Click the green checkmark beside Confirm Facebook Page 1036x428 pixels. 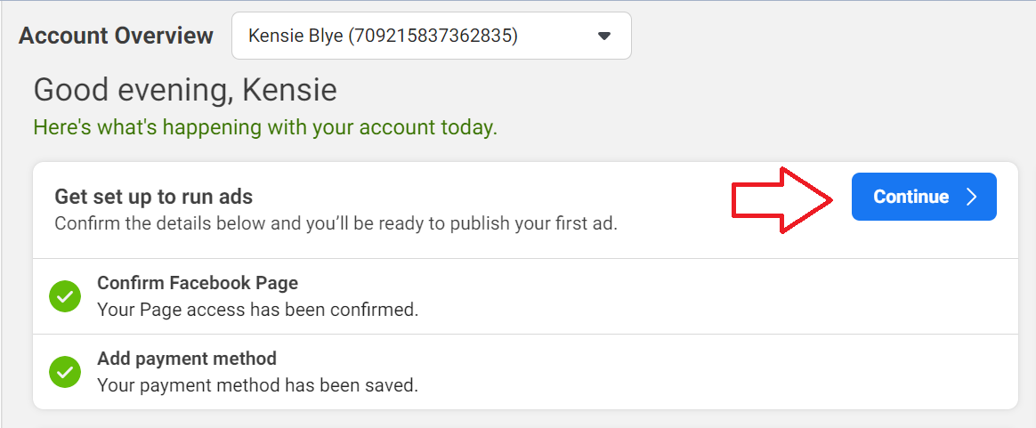tap(65, 296)
